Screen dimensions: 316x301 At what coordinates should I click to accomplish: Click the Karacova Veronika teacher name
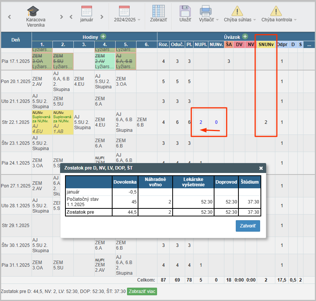click(x=36, y=22)
